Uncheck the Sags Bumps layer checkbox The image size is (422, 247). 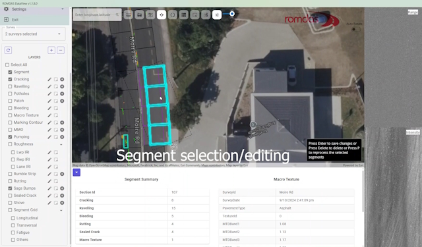(x=10, y=188)
